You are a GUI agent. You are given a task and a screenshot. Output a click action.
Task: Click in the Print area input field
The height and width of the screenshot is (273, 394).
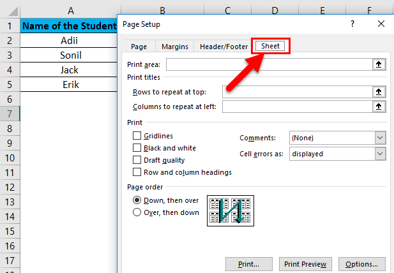pyautogui.click(x=269, y=64)
